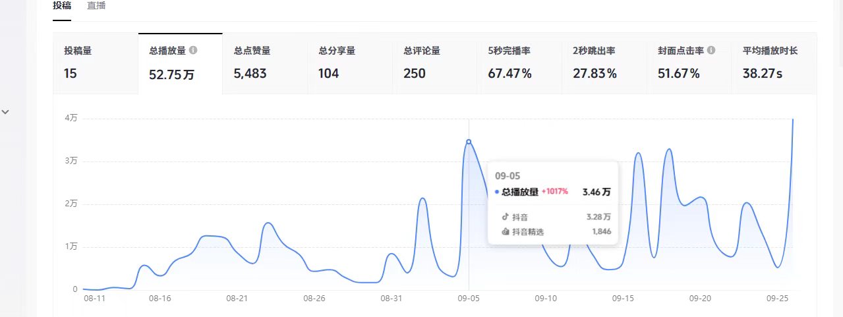843x317 pixels.
Task: Click the +1017% growth value in tooltip
Action: [x=554, y=192]
